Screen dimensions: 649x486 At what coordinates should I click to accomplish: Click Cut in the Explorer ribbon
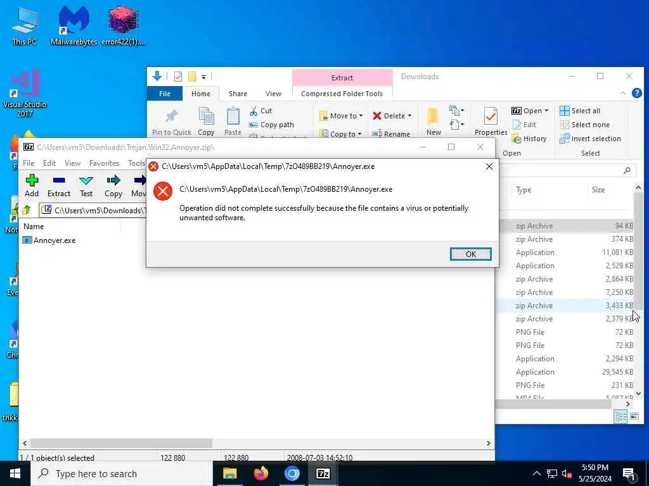[x=260, y=111]
